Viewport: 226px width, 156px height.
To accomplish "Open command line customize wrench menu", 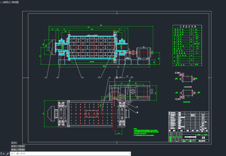I will tap(7, 154).
